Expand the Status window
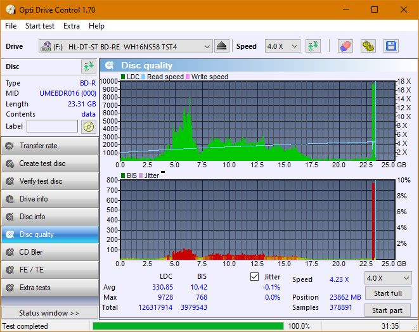Screen dimensions: 419x332 point(49,313)
